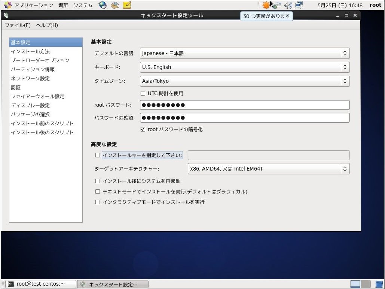This screenshot has width=385, height=289.
Task: Open the volume control speaker icon
Action: pos(288,5)
